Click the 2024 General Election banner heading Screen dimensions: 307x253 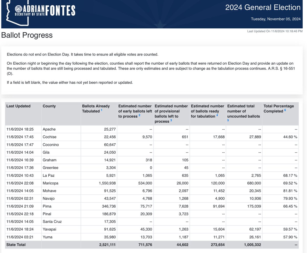click(x=263, y=7)
